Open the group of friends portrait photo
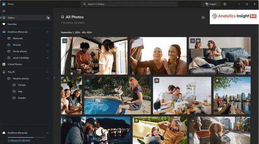Viewport: 259px width, 144px height. pyautogui.click(x=71, y=95)
